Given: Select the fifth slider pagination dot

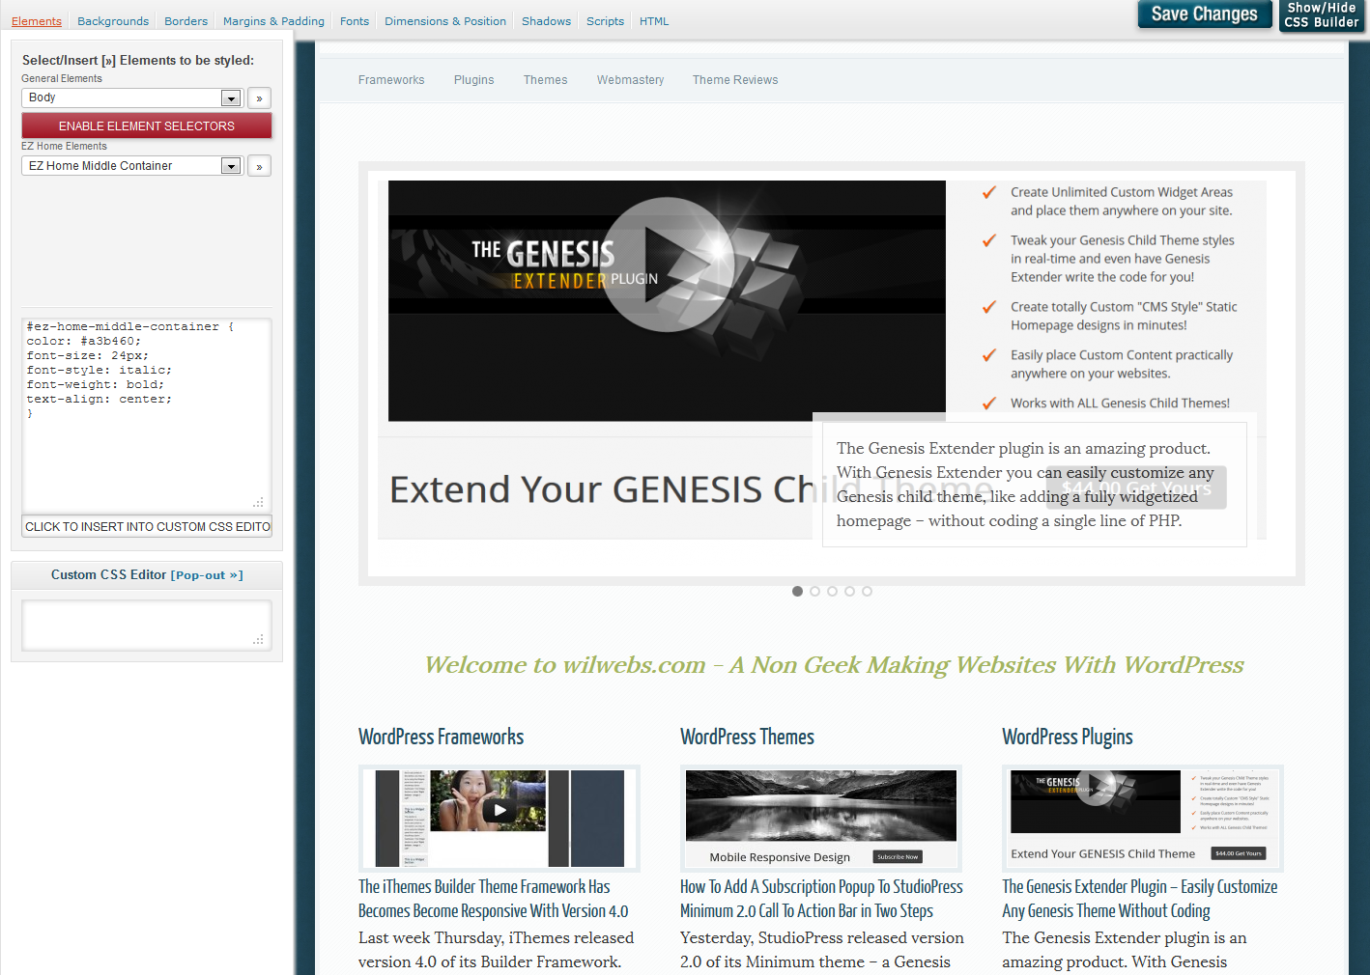Looking at the screenshot, I should pyautogui.click(x=867, y=591).
